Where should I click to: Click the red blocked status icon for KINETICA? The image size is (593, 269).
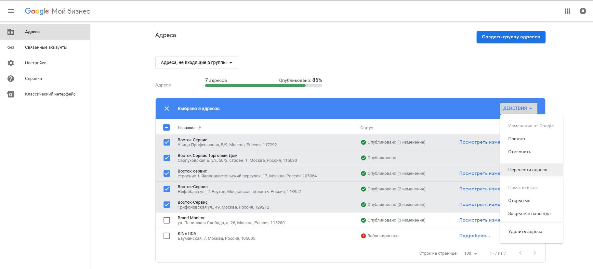pyautogui.click(x=363, y=236)
